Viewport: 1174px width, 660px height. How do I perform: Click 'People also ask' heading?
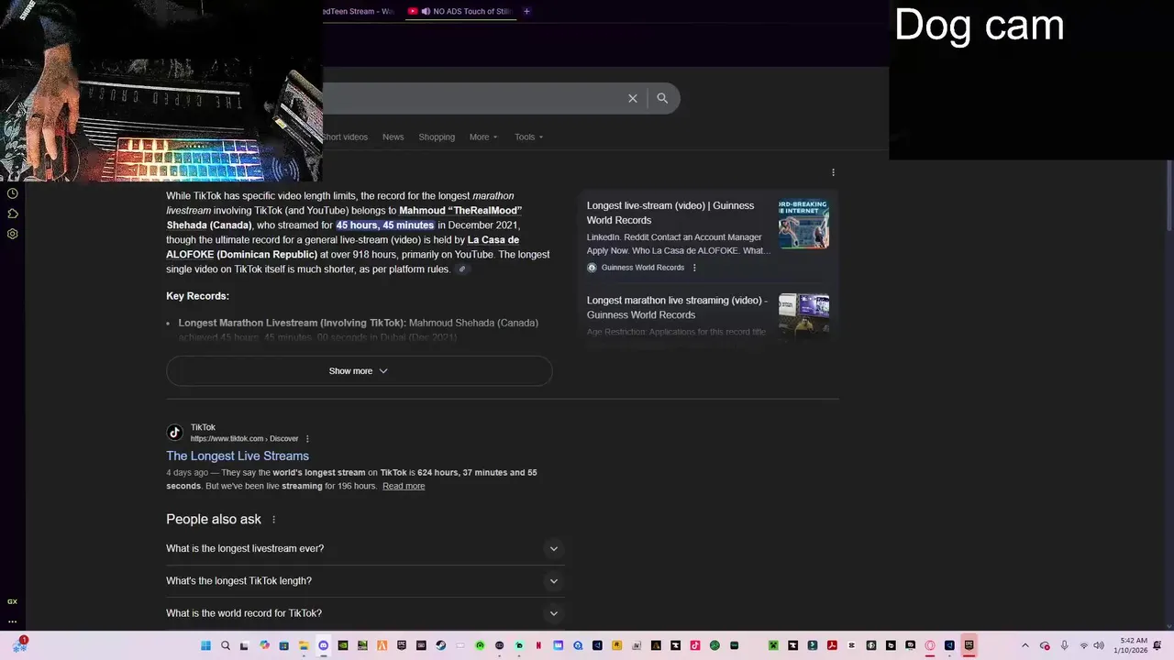point(214,519)
